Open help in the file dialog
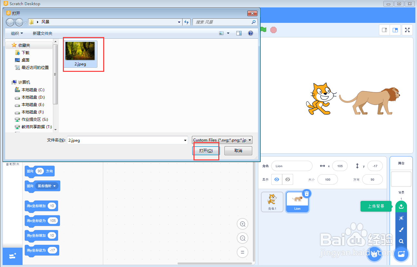 [x=251, y=33]
